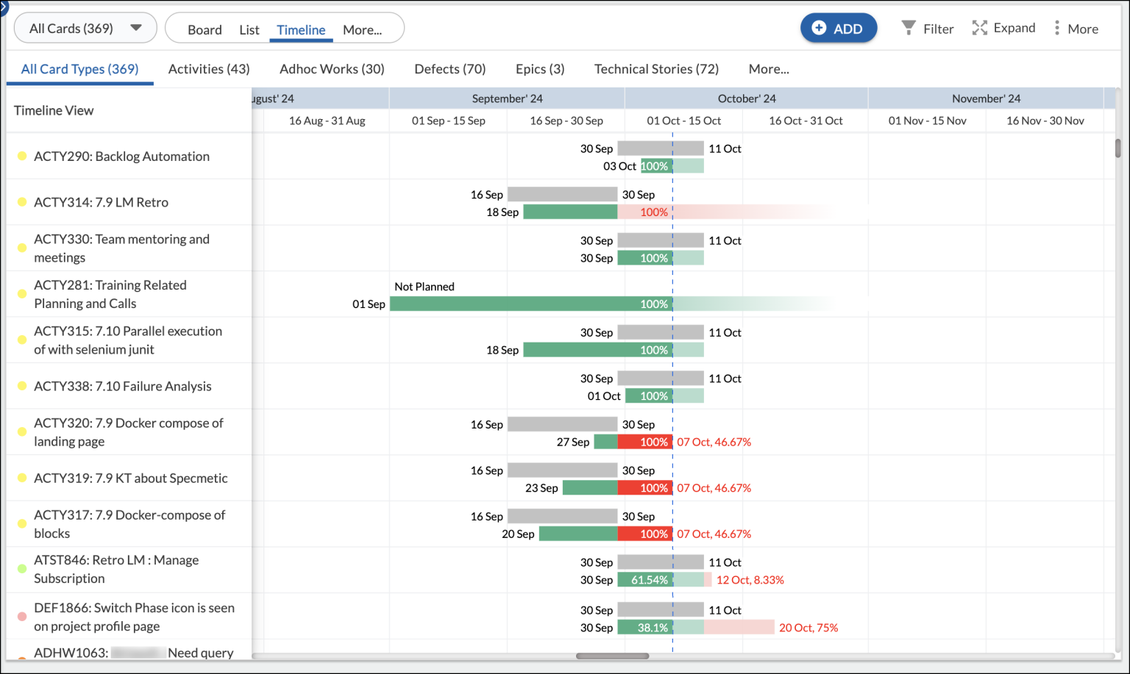Open the All Cards (369) dropdown

(85, 28)
